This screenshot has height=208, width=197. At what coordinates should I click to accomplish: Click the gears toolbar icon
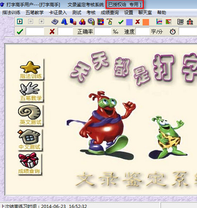(91, 21)
